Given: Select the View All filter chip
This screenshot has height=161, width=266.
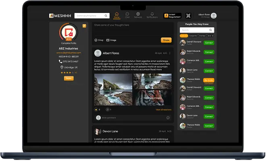Looking at the screenshot, I should [x=184, y=36].
